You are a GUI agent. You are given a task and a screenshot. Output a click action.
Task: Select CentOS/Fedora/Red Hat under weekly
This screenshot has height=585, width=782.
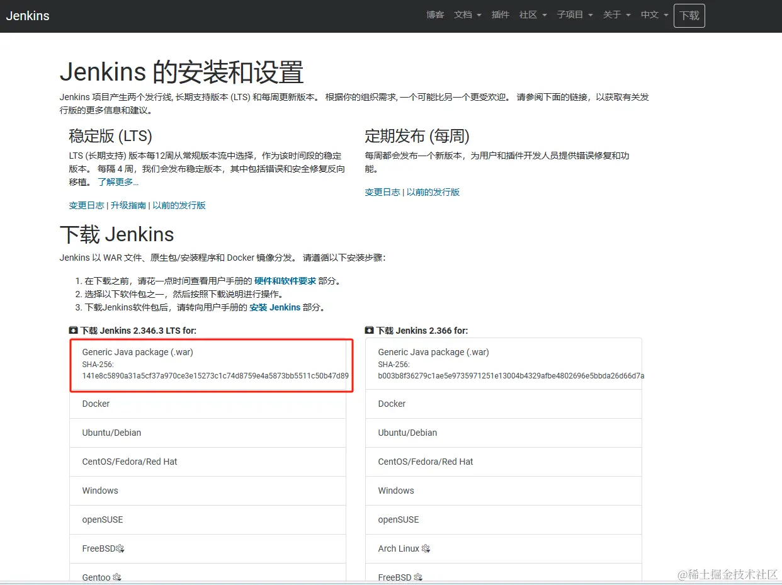pos(504,462)
